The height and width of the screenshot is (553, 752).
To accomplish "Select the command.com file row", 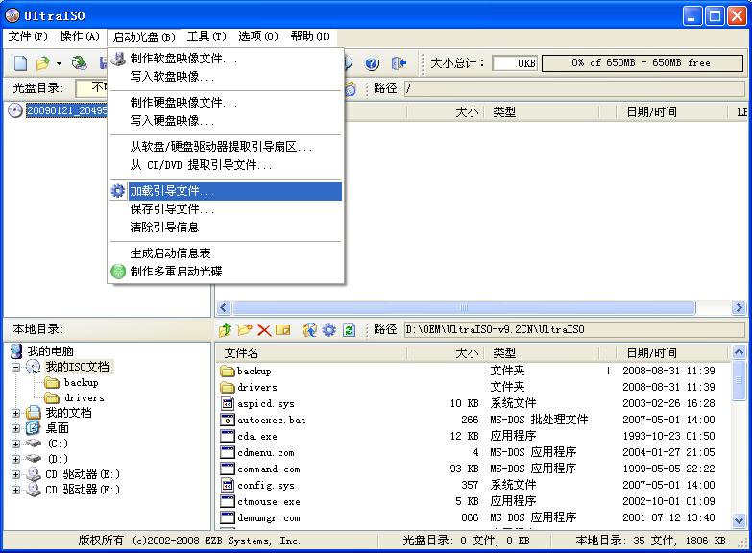I will (x=473, y=469).
